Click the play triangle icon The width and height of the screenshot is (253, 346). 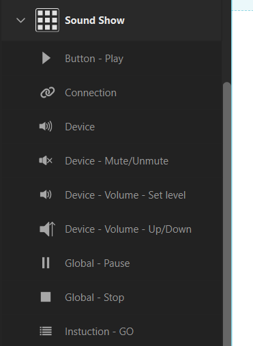[46, 58]
